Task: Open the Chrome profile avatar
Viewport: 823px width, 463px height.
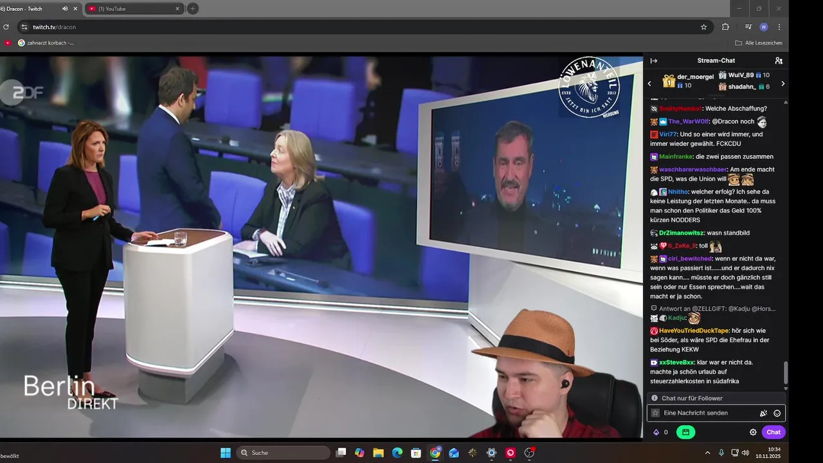Action: pos(763,27)
